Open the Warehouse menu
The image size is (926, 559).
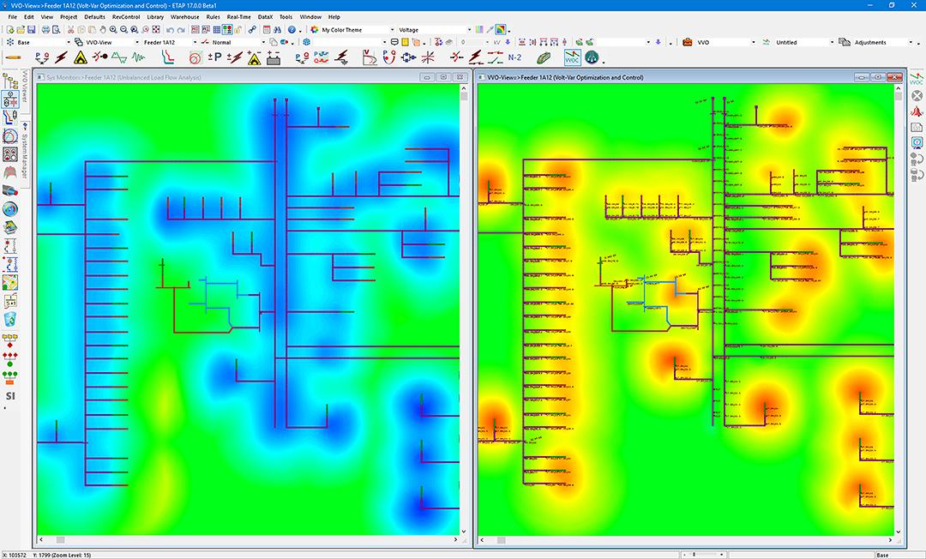[x=184, y=16]
